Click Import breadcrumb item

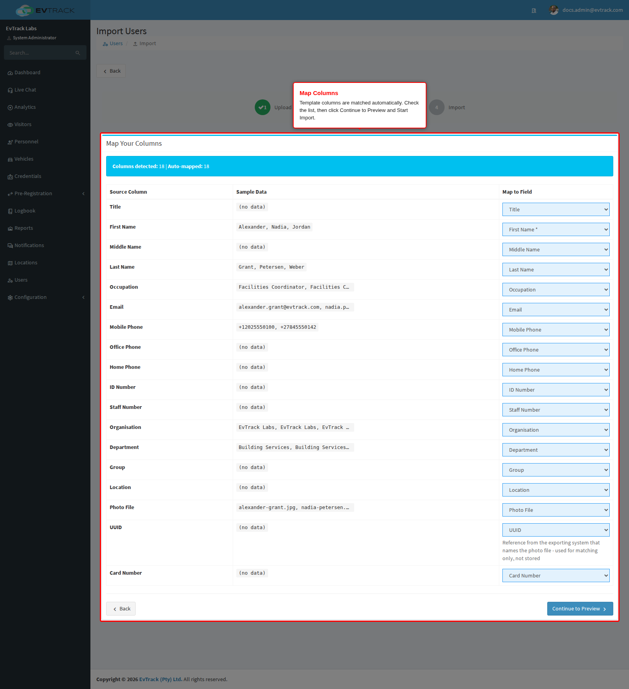(145, 44)
